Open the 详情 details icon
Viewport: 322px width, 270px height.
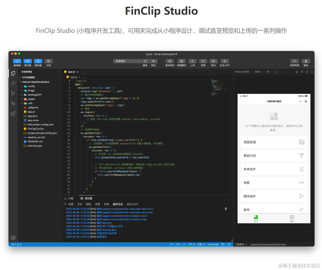tap(203, 61)
